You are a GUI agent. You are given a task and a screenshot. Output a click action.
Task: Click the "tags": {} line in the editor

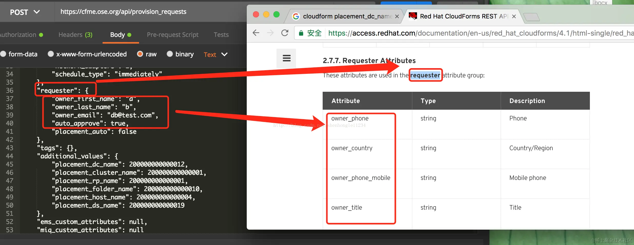(x=57, y=148)
